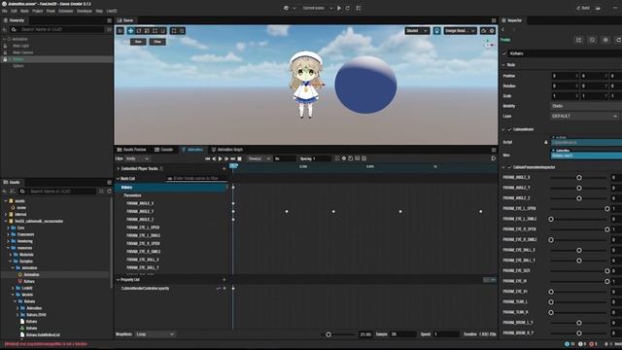Image resolution: width=622 pixels, height=350 pixels.
Task: Adjust the animation timeline zoom slider
Action: 339,334
